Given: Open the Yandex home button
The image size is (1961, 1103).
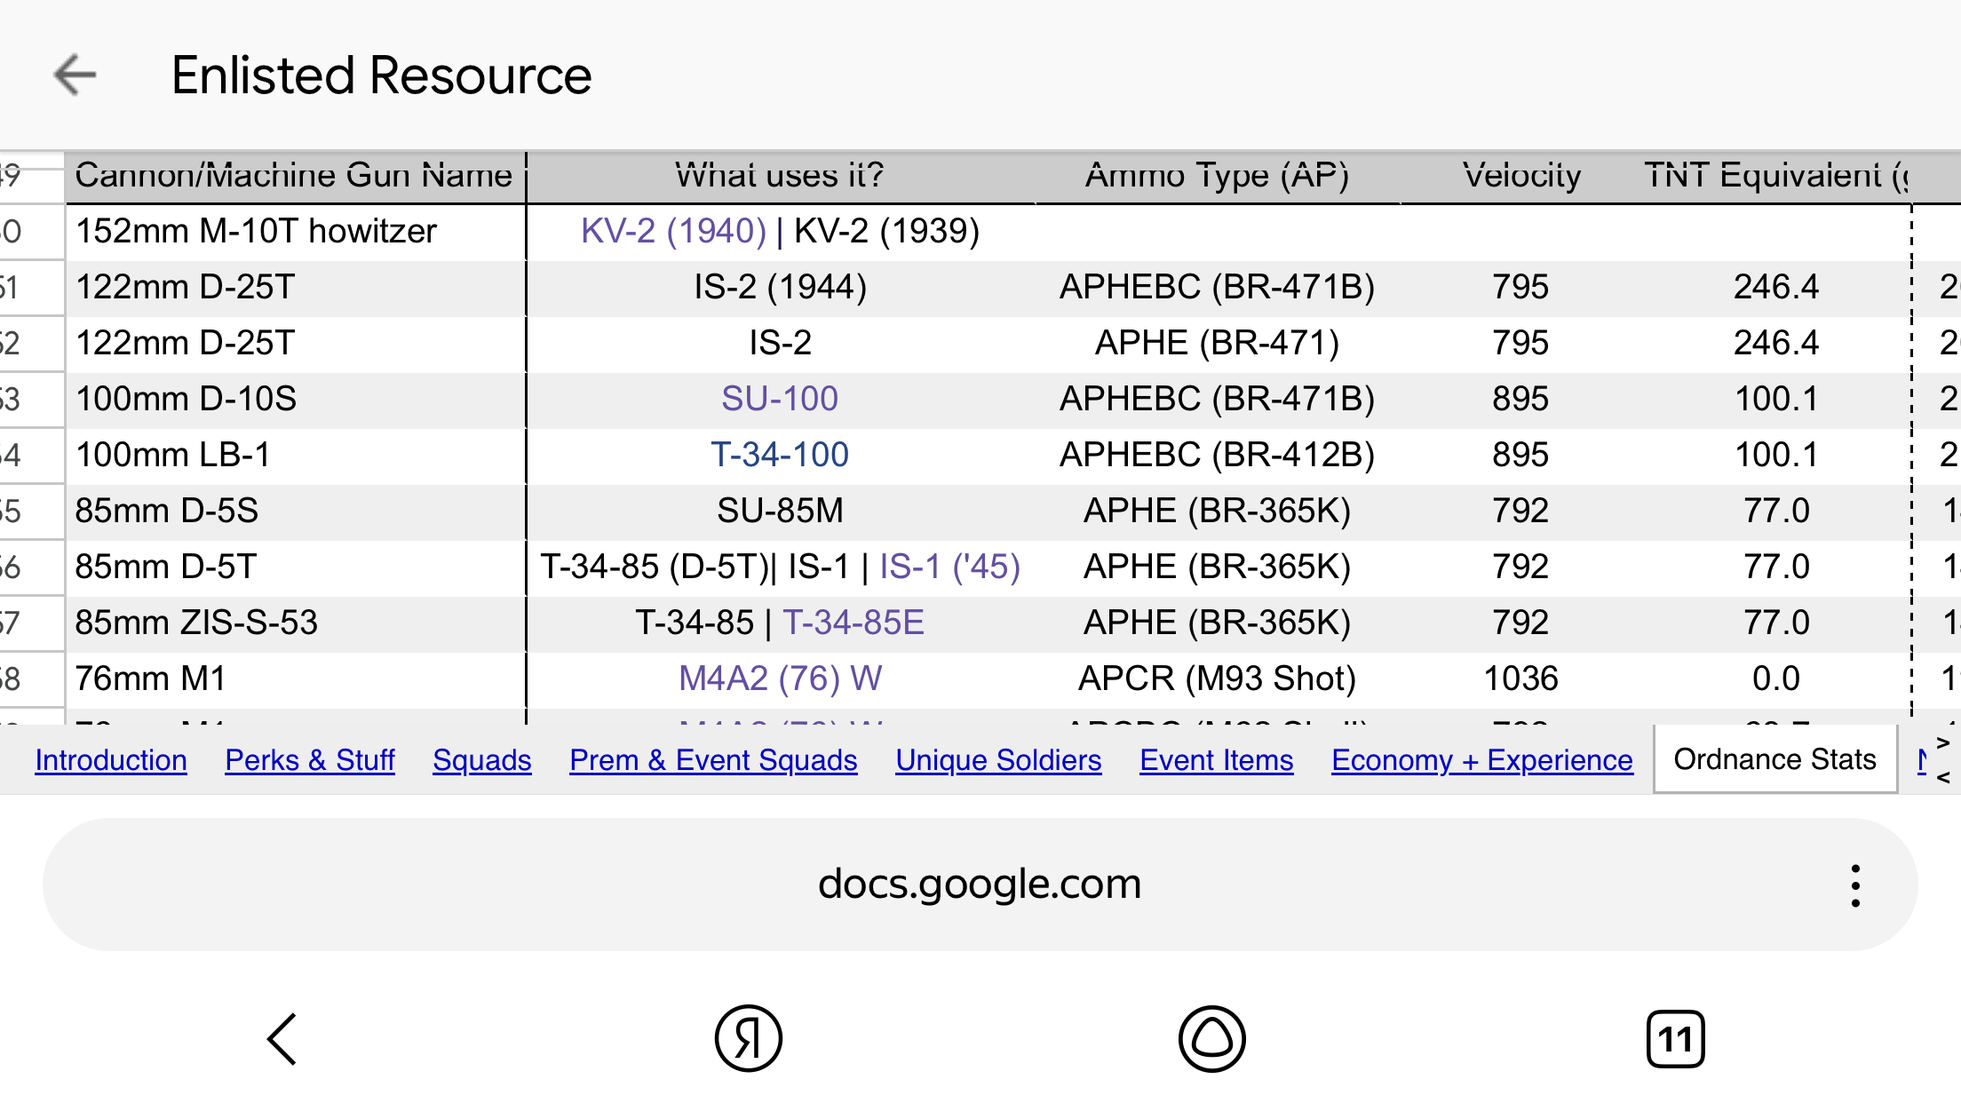Looking at the screenshot, I should click(748, 1038).
